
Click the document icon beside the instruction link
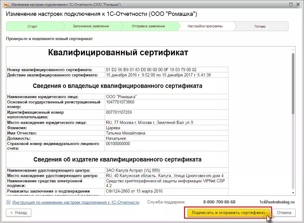(x=8, y=202)
